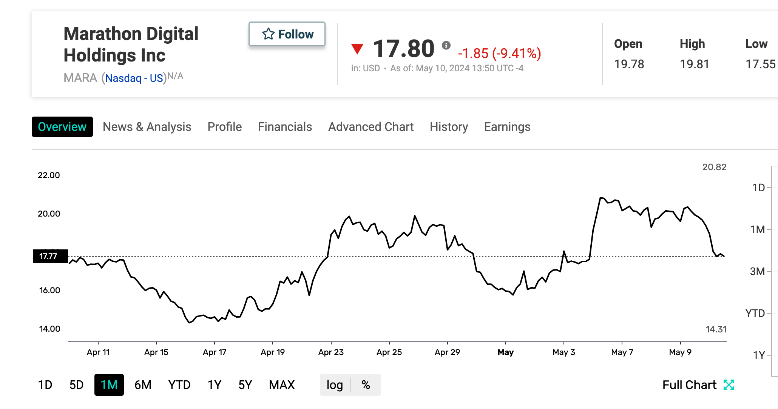Click the 1M mark on right vertical slider
The image size is (778, 409).
tap(757, 229)
